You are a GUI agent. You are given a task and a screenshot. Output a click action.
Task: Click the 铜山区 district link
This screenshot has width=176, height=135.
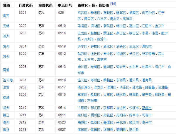[134, 33]
